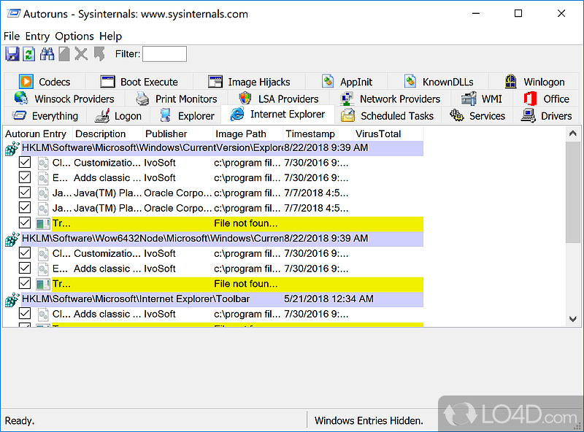584x432 pixels.
Task: Click the binoculars Find icon
Action: point(47,54)
